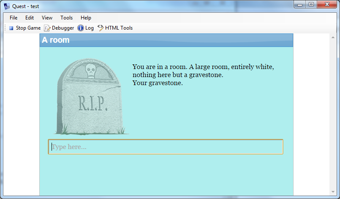Minimize the Quest window
340x199 pixels.
point(300,5)
